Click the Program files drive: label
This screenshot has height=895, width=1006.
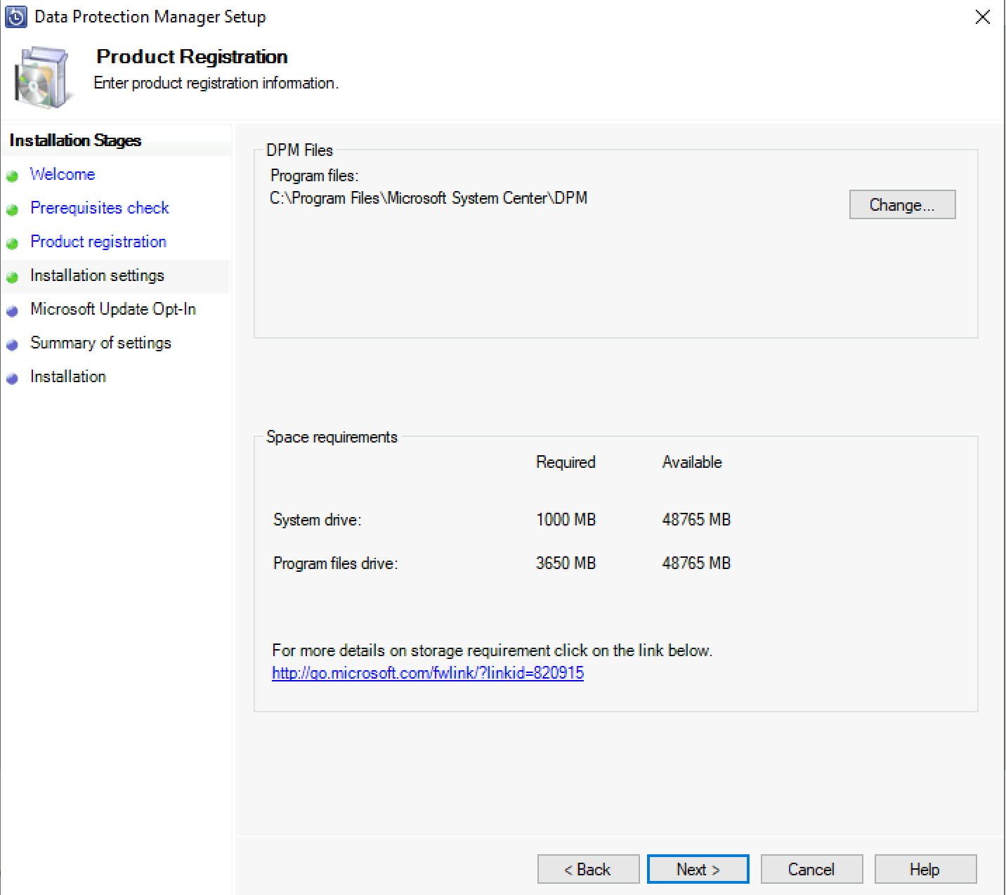(x=335, y=563)
